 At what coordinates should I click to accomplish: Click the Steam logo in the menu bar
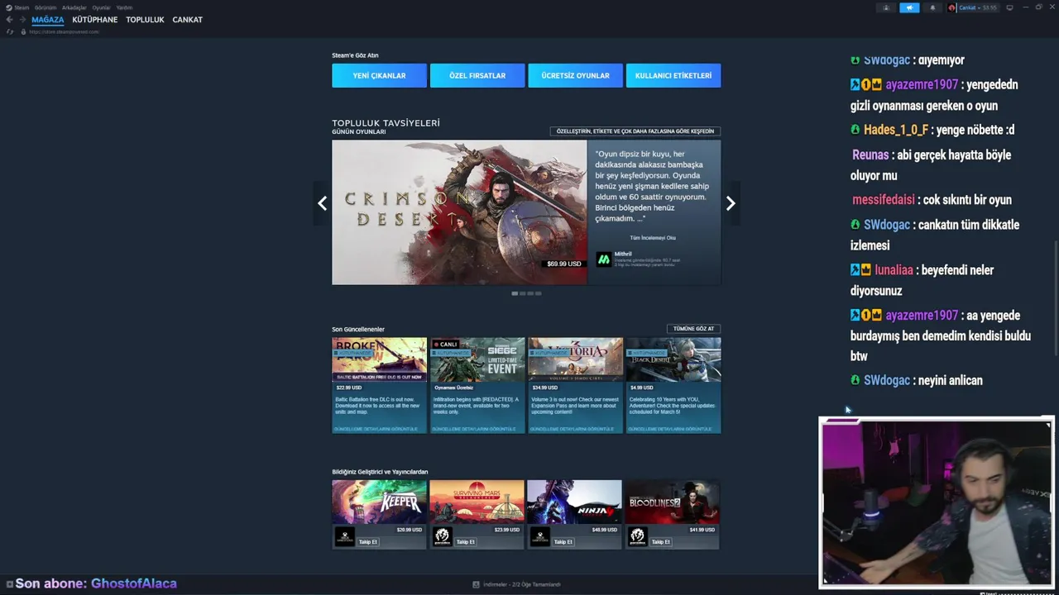click(x=7, y=7)
